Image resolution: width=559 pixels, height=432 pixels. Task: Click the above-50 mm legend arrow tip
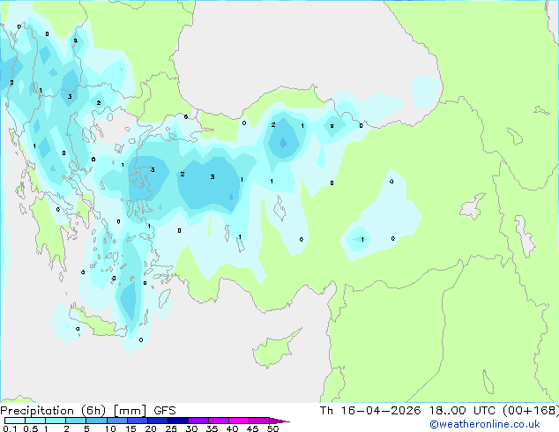click(x=279, y=421)
